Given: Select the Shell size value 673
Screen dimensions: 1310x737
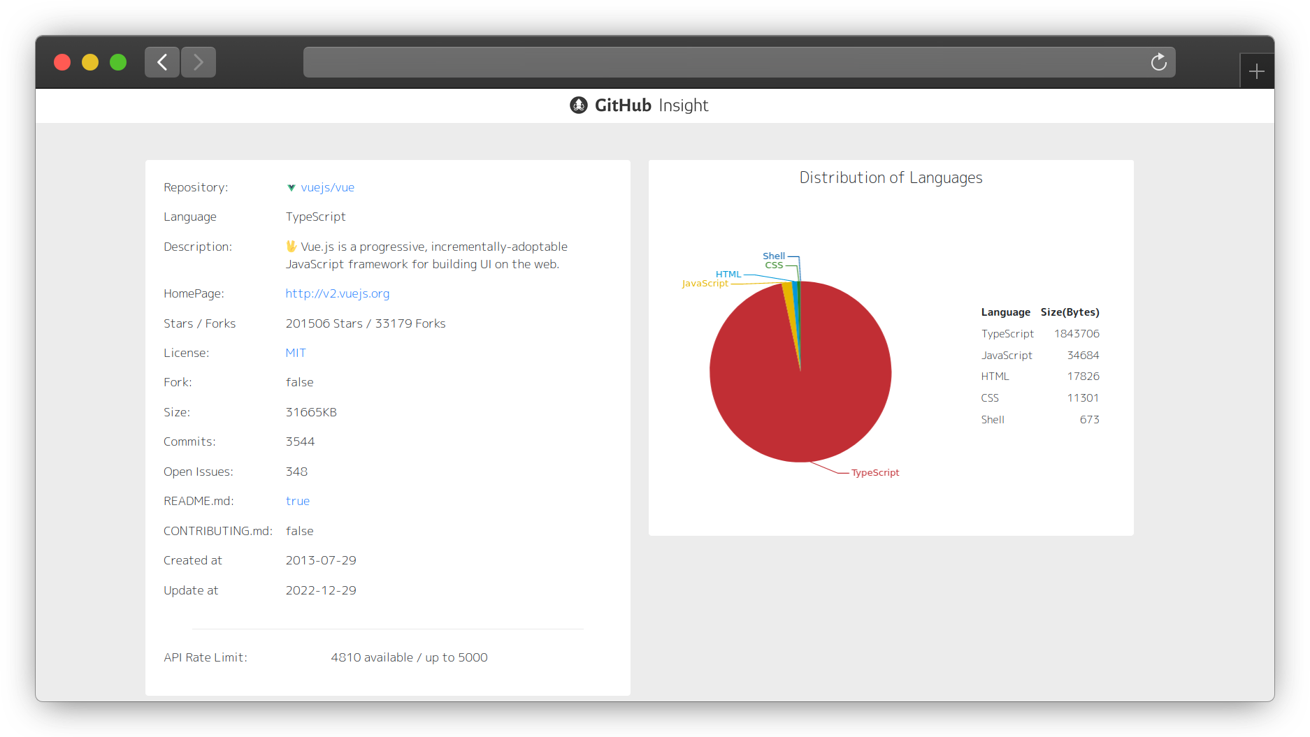Looking at the screenshot, I should 1089,419.
